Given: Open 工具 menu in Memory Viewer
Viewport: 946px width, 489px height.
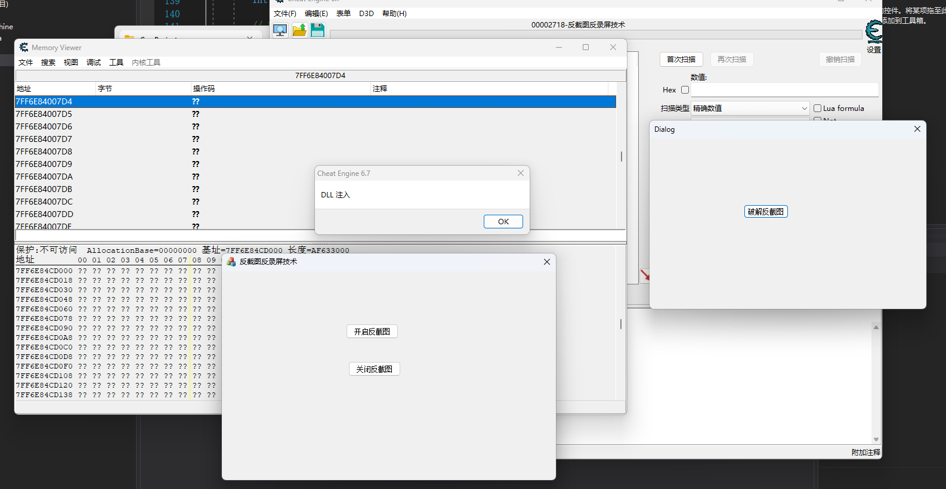Looking at the screenshot, I should click(x=116, y=62).
